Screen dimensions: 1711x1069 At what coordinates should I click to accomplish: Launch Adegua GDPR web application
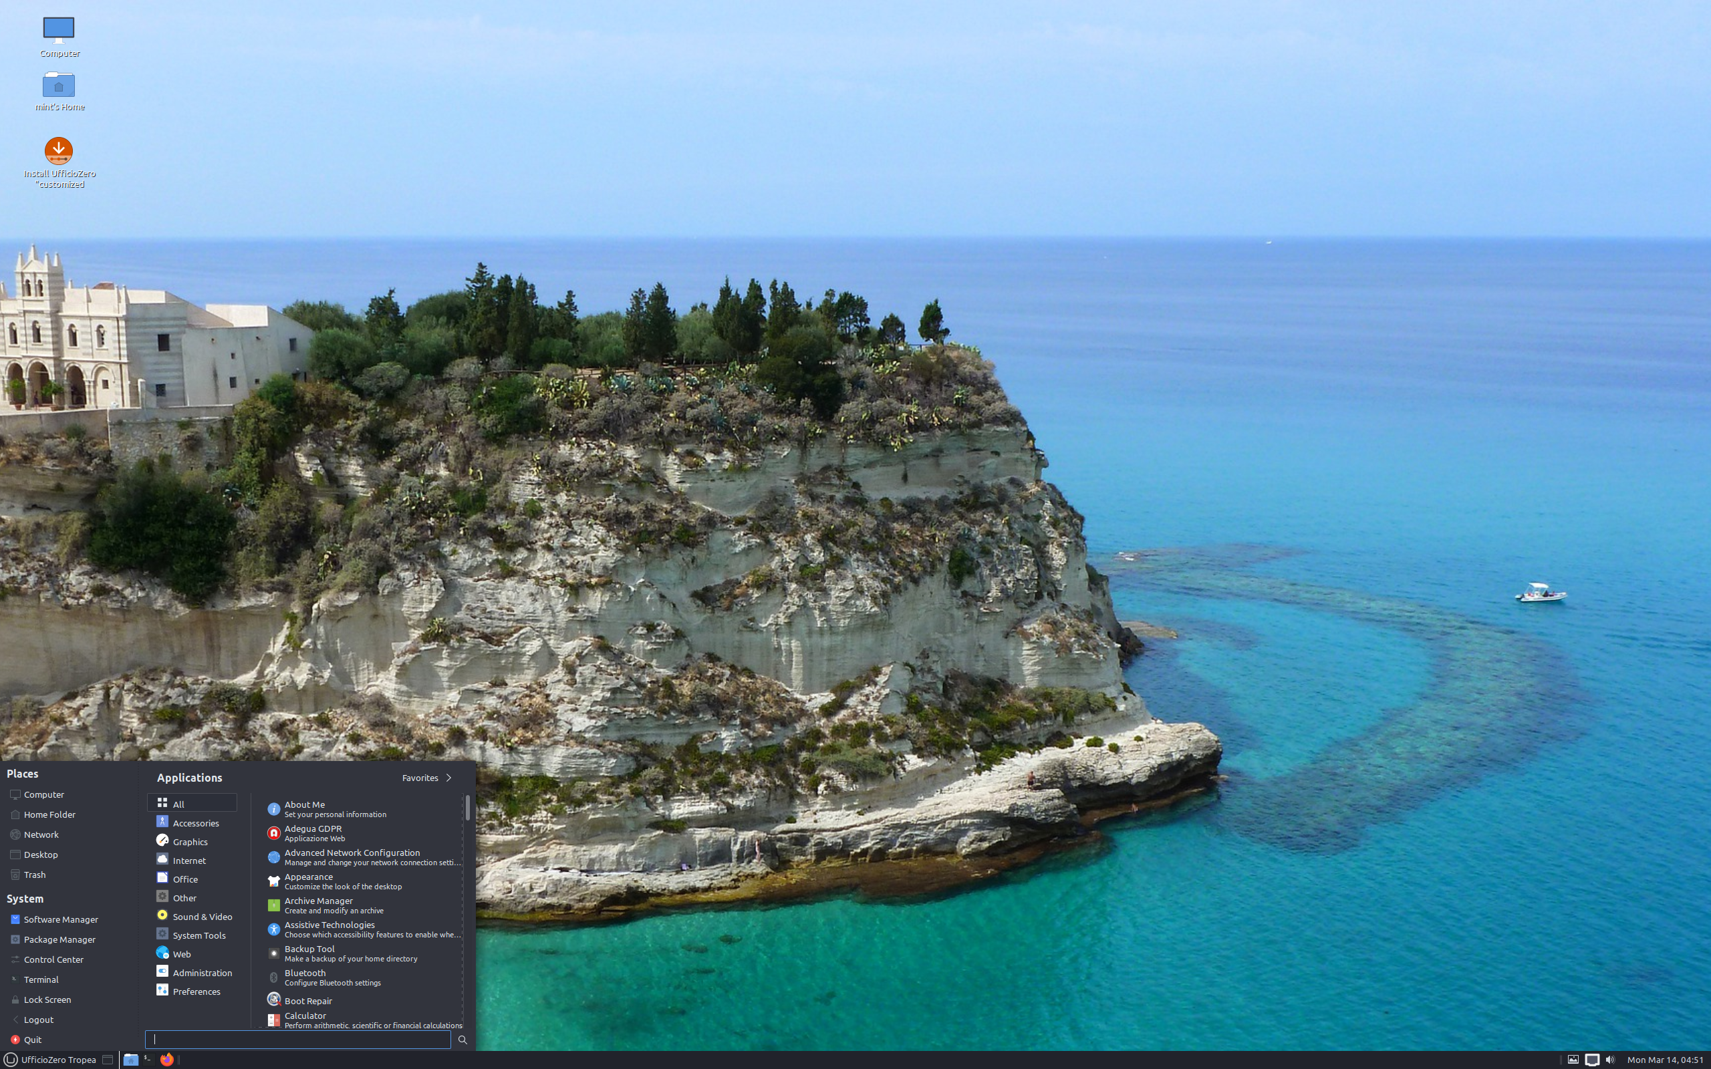363,833
